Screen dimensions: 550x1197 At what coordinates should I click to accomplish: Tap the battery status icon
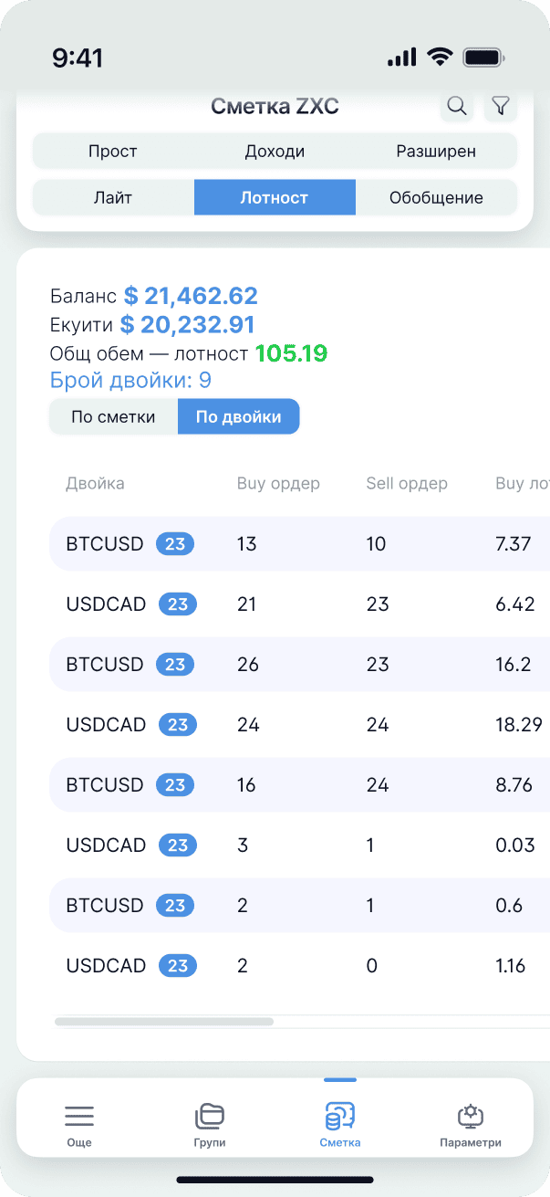click(483, 58)
